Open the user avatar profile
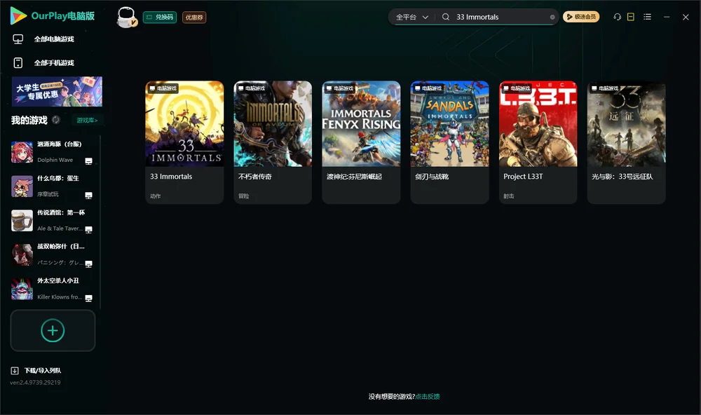Image resolution: width=701 pixels, height=415 pixels. 126,18
